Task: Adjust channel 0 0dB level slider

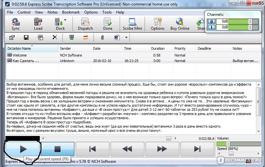Action: tap(250, 22)
